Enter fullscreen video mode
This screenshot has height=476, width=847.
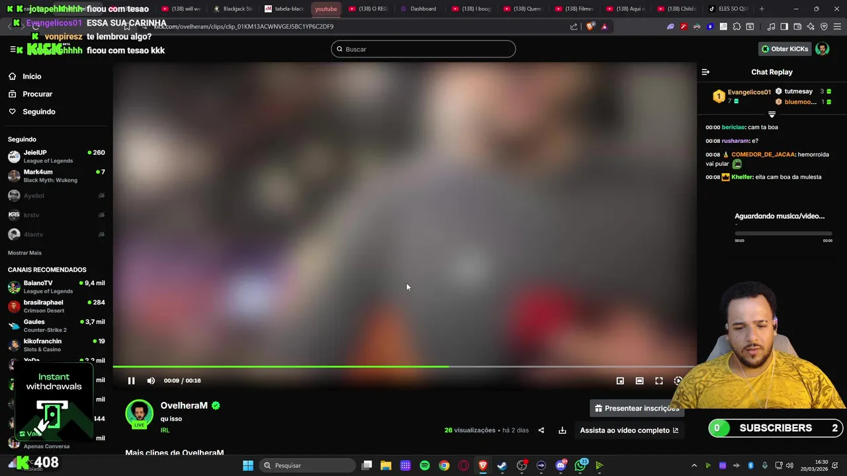pyautogui.click(x=659, y=381)
